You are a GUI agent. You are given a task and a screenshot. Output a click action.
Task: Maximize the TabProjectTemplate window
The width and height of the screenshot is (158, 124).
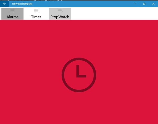point(144,4)
